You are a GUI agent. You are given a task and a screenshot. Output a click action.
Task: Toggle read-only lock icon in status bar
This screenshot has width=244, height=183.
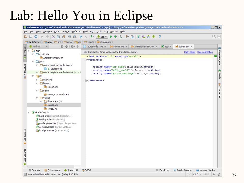point(214,174)
